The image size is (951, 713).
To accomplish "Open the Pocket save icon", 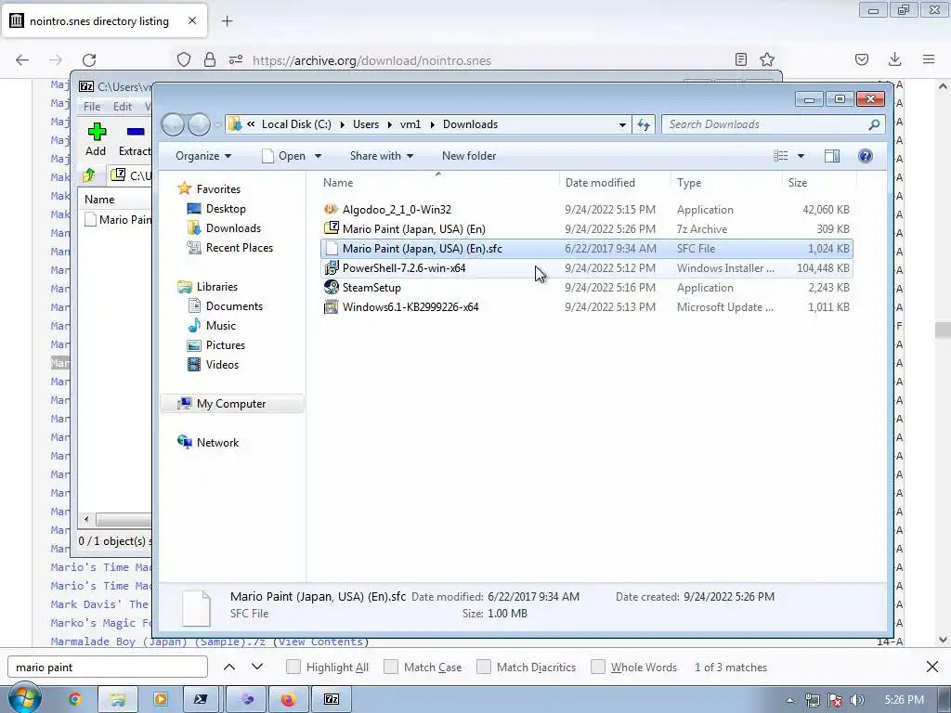I will [862, 59].
